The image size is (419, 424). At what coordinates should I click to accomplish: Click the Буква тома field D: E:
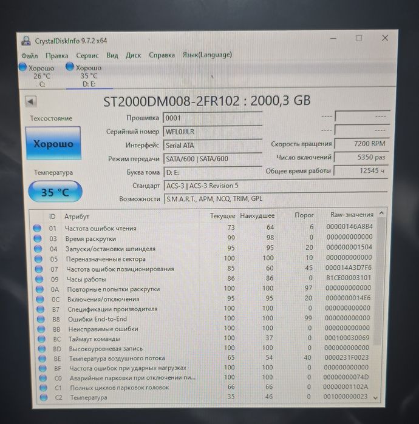[x=213, y=172]
